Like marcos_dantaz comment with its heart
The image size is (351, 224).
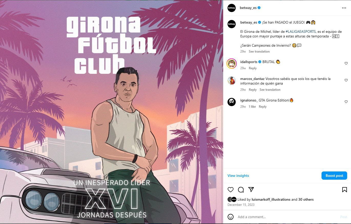tap(346, 80)
